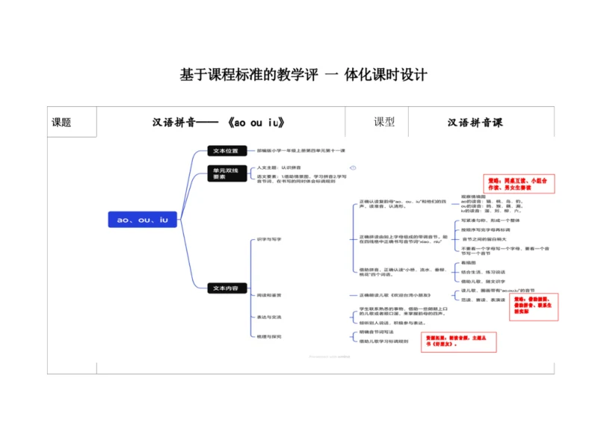Click the red note starting 策略：同桌互读
Screen dimensions: 598x423
pyautogui.click(x=519, y=184)
